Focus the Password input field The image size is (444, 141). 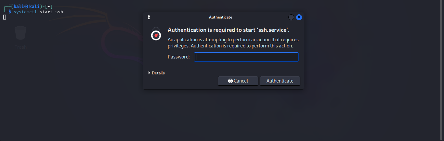tap(246, 57)
